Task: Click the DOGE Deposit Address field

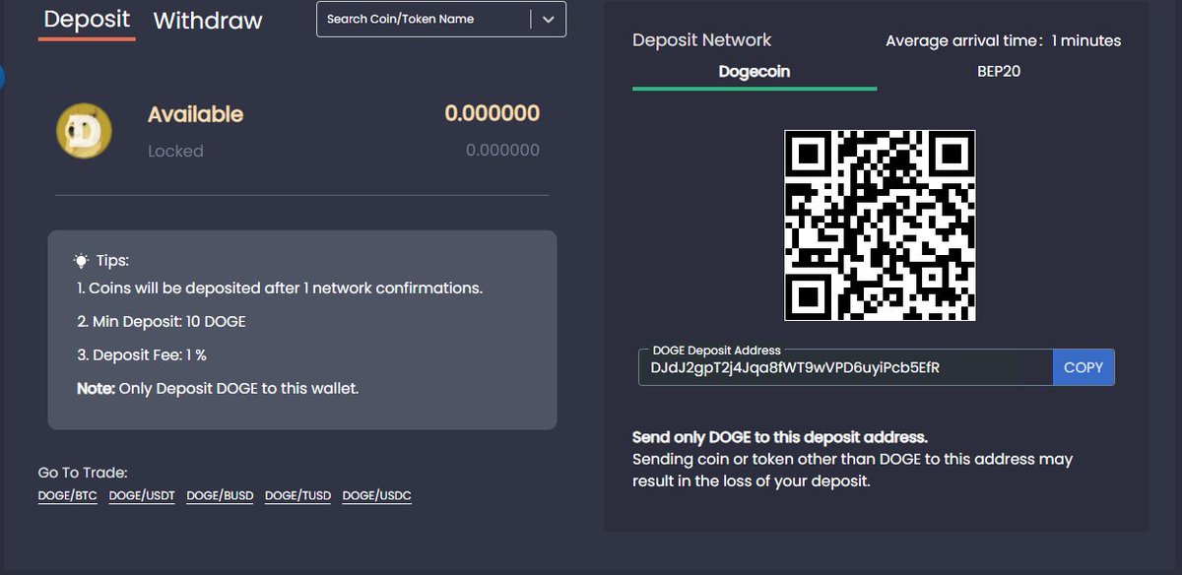Action: 845,367
